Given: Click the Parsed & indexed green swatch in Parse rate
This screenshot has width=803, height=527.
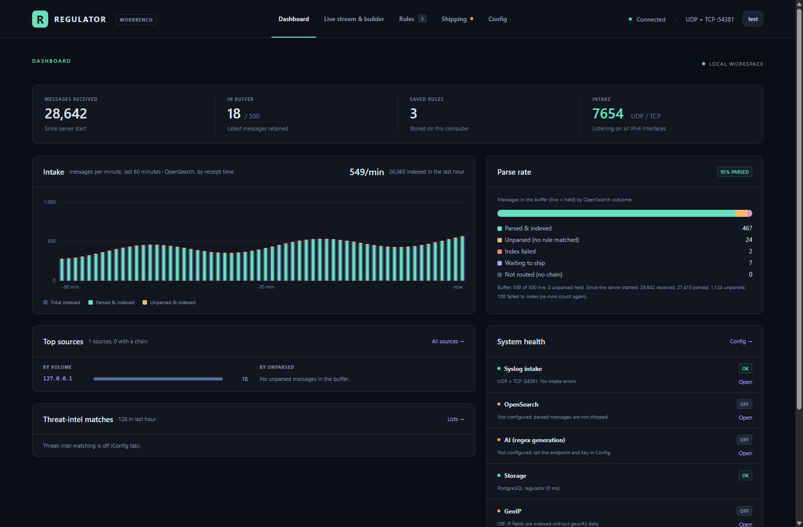Looking at the screenshot, I should click(499, 228).
